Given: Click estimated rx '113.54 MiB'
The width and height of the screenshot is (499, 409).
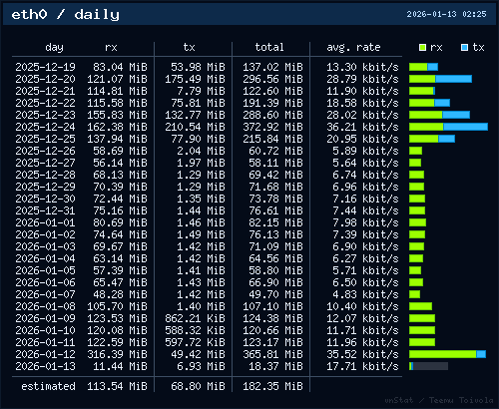Looking at the screenshot, I should tap(117, 386).
